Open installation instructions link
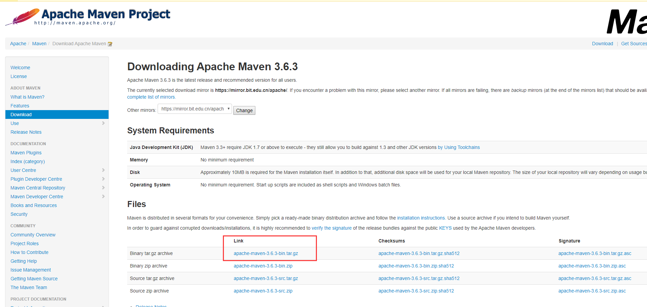Viewport: 647px width, 307px height. [x=421, y=218]
